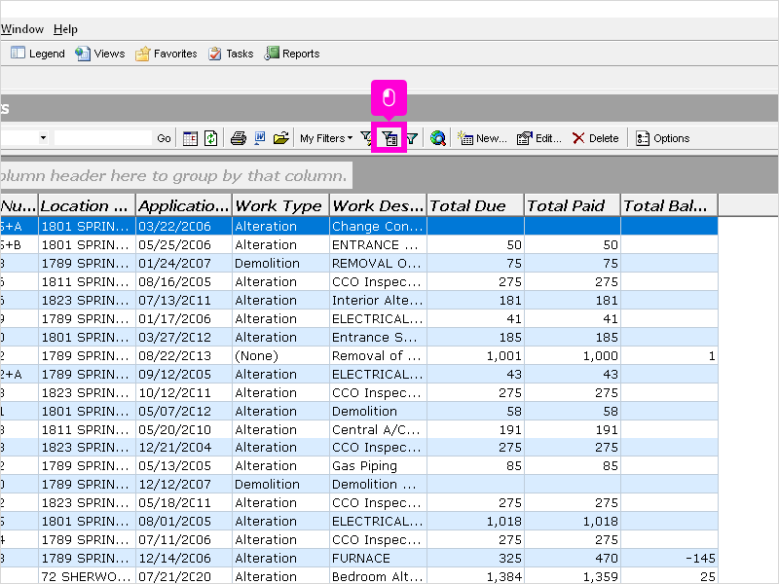Sort by the Application date column header
This screenshot has height=584, width=779.
point(184,205)
